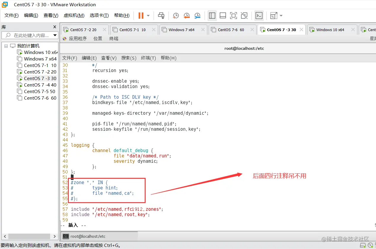Click the library horizontal scrollbar right arrow
Image resolution: width=376 pixels, height=249 pixels.
click(x=55, y=236)
